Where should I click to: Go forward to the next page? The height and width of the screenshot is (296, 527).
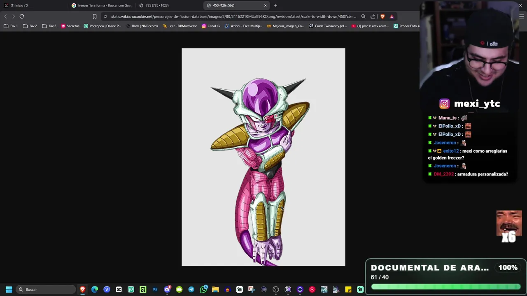pyautogui.click(x=14, y=16)
